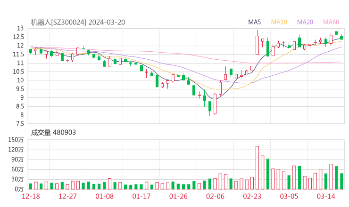Click the 01-26 date axis label

pyautogui.click(x=178, y=196)
